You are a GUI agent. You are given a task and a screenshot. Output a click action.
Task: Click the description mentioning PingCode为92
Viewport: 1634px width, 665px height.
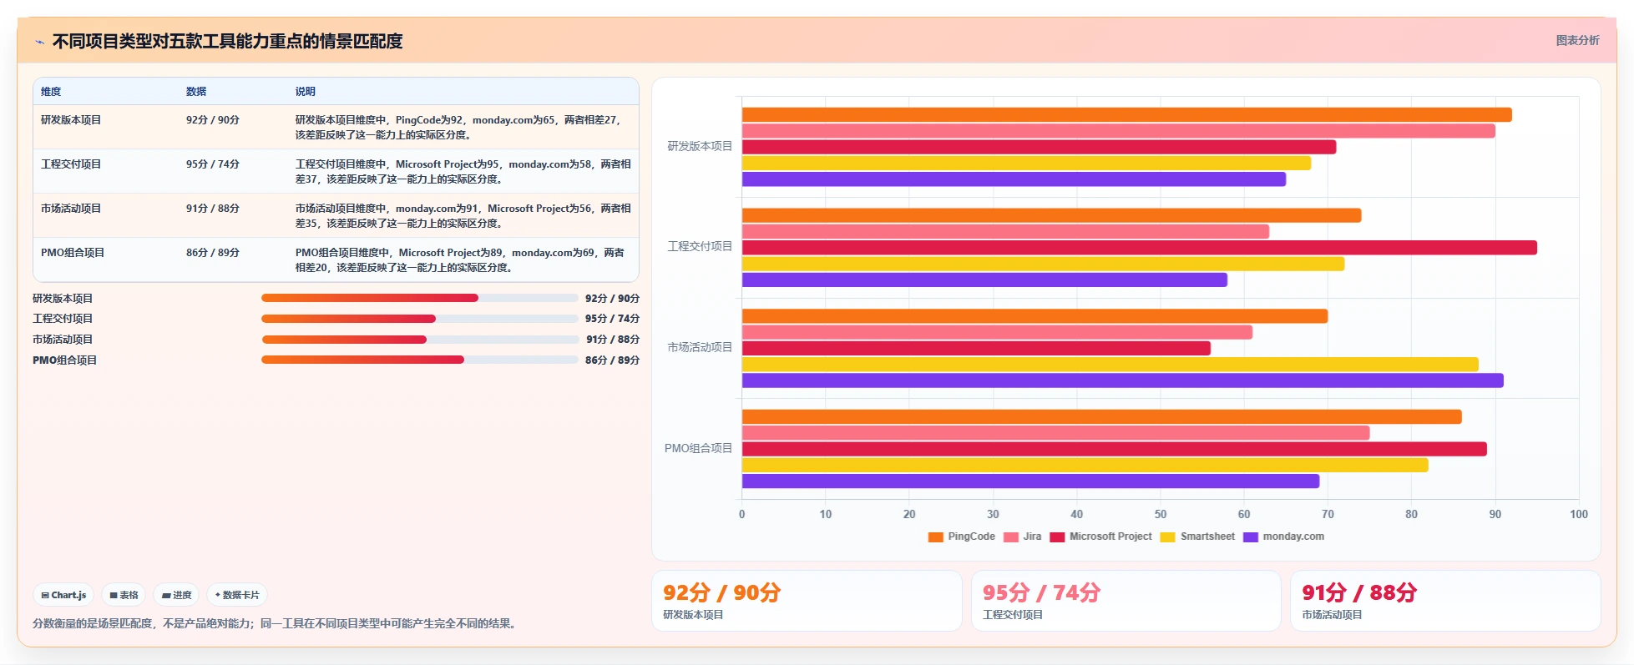[x=461, y=127]
